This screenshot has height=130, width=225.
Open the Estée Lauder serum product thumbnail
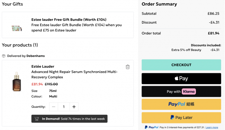(x=17, y=82)
